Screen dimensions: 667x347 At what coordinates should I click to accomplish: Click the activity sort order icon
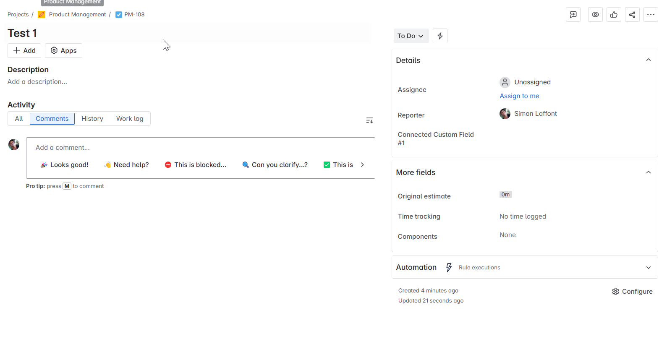click(x=369, y=121)
